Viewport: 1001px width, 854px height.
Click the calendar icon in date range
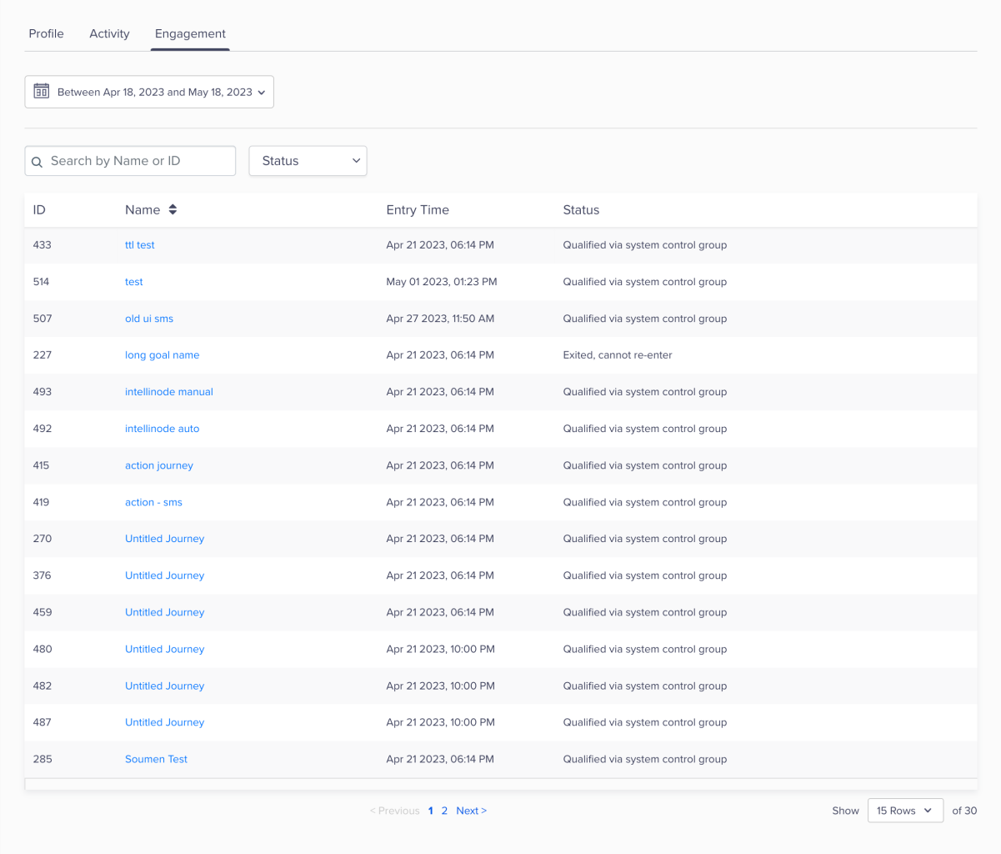click(x=42, y=92)
